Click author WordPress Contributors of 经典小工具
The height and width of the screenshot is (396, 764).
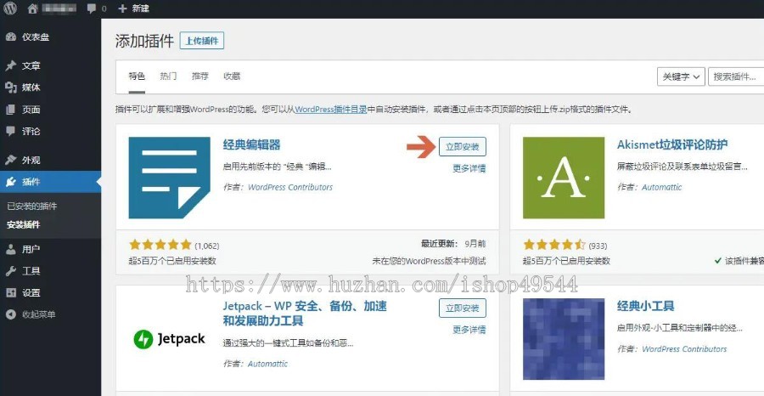click(x=684, y=349)
